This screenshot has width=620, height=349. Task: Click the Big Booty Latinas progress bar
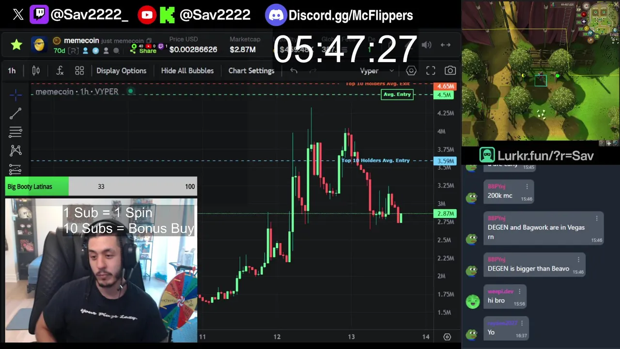pyautogui.click(x=101, y=187)
